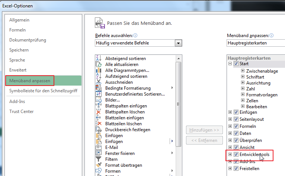Viewport: 285px width, 176px height.
Task: Click the Alle aktualisieren refresh icon
Action: point(99,64)
